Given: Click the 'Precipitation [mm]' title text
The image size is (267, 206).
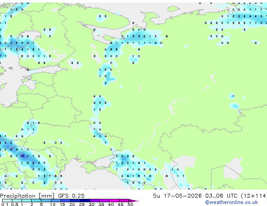Looking at the screenshot, I should [27, 196].
